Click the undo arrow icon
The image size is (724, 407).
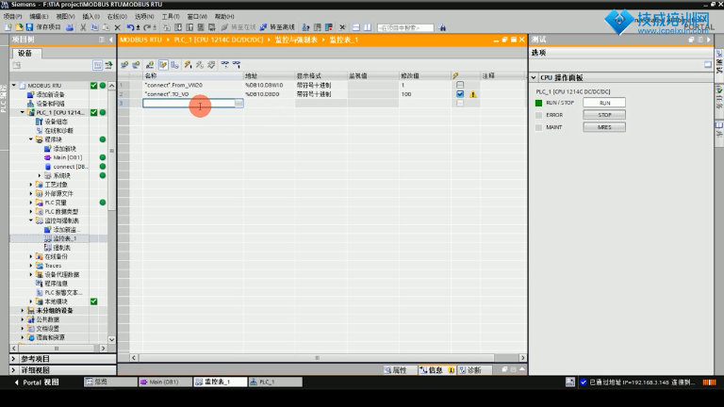point(131,27)
